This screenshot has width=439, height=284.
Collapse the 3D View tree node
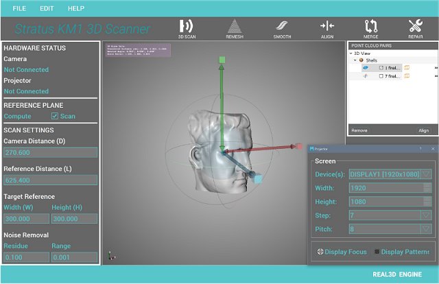tap(351, 53)
